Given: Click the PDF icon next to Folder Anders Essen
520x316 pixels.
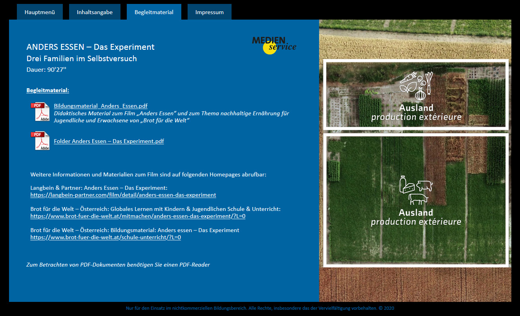Looking at the screenshot, I should 40,141.
